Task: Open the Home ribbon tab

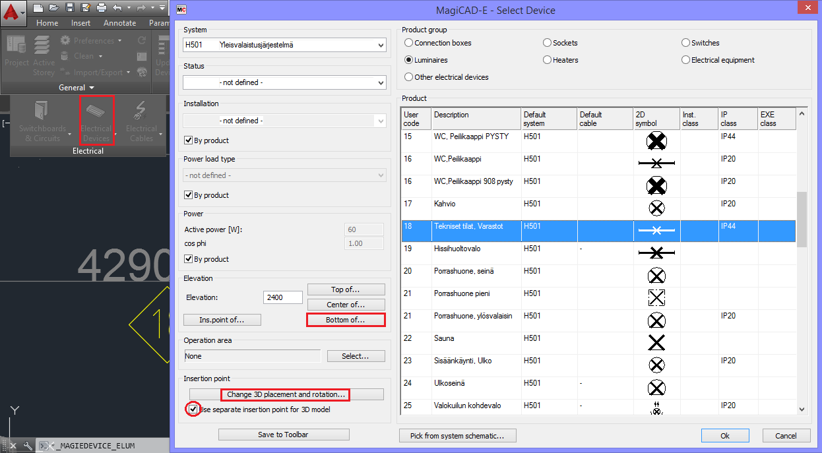Action: pyautogui.click(x=47, y=23)
